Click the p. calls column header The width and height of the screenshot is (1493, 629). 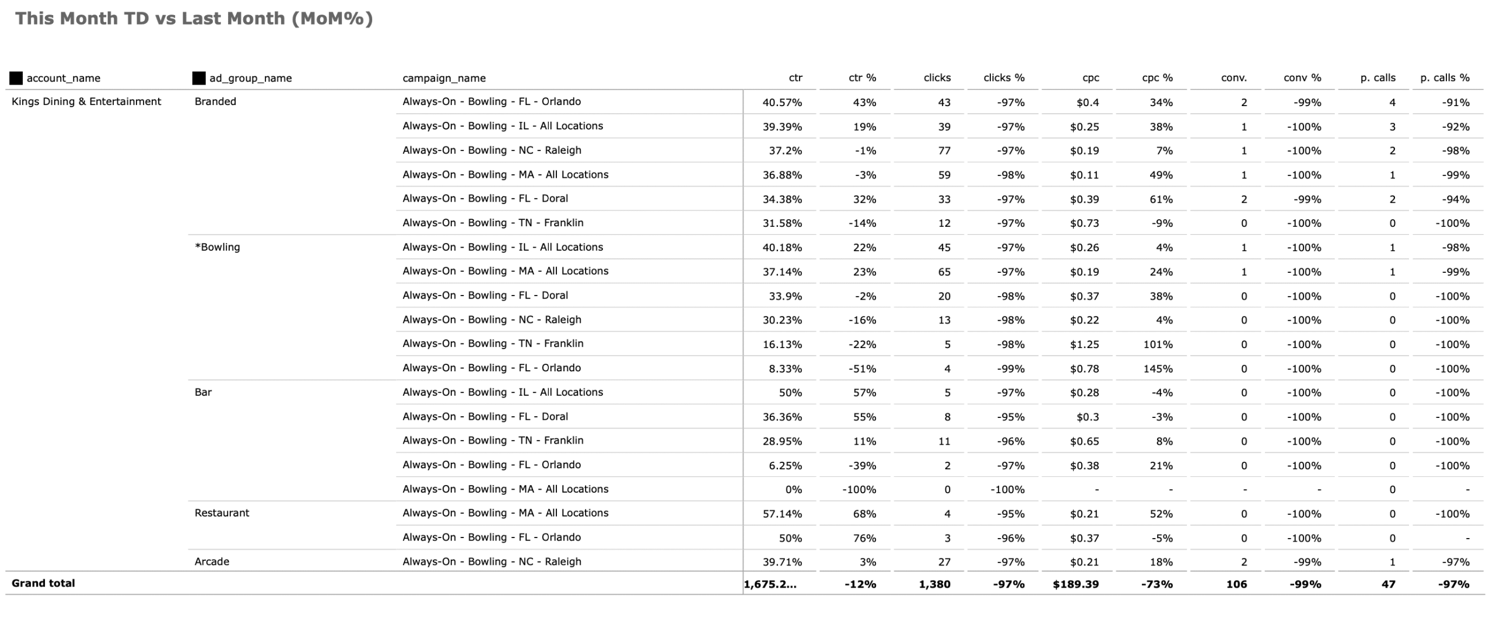click(1378, 78)
